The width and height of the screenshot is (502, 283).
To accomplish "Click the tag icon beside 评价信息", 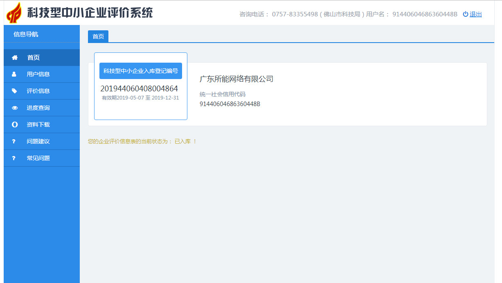I will coord(15,91).
